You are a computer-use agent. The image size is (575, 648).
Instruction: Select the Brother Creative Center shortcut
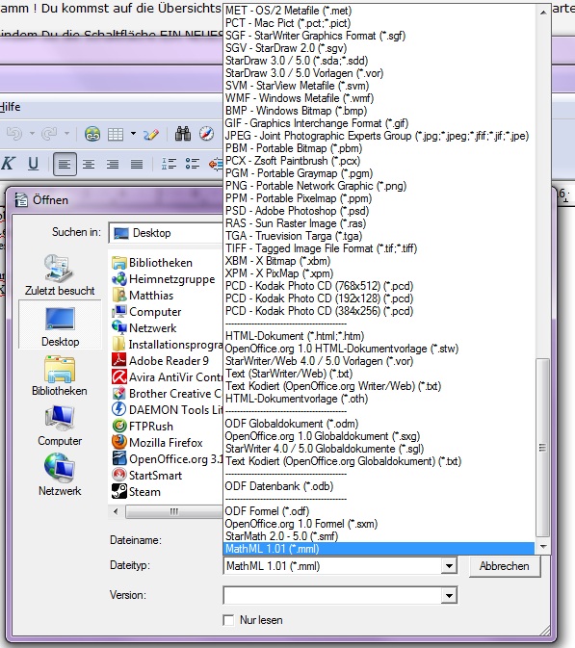pyautogui.click(x=167, y=394)
